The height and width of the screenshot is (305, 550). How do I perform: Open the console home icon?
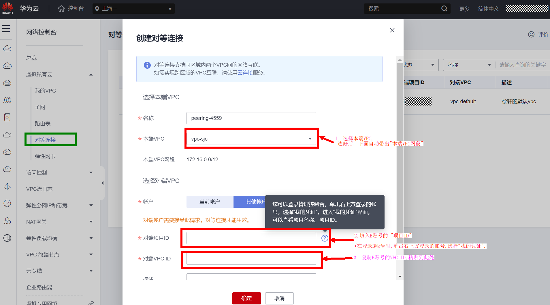coord(61,9)
